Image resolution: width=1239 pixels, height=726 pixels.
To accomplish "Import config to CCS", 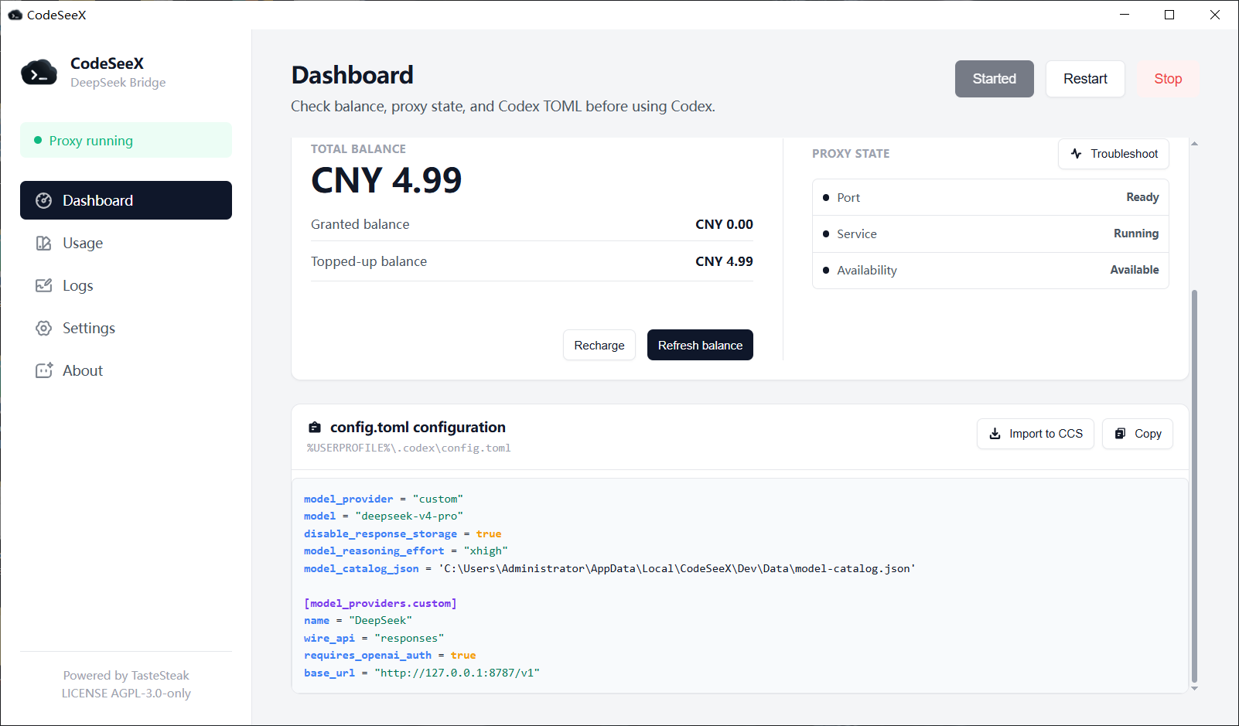I will [x=1036, y=434].
